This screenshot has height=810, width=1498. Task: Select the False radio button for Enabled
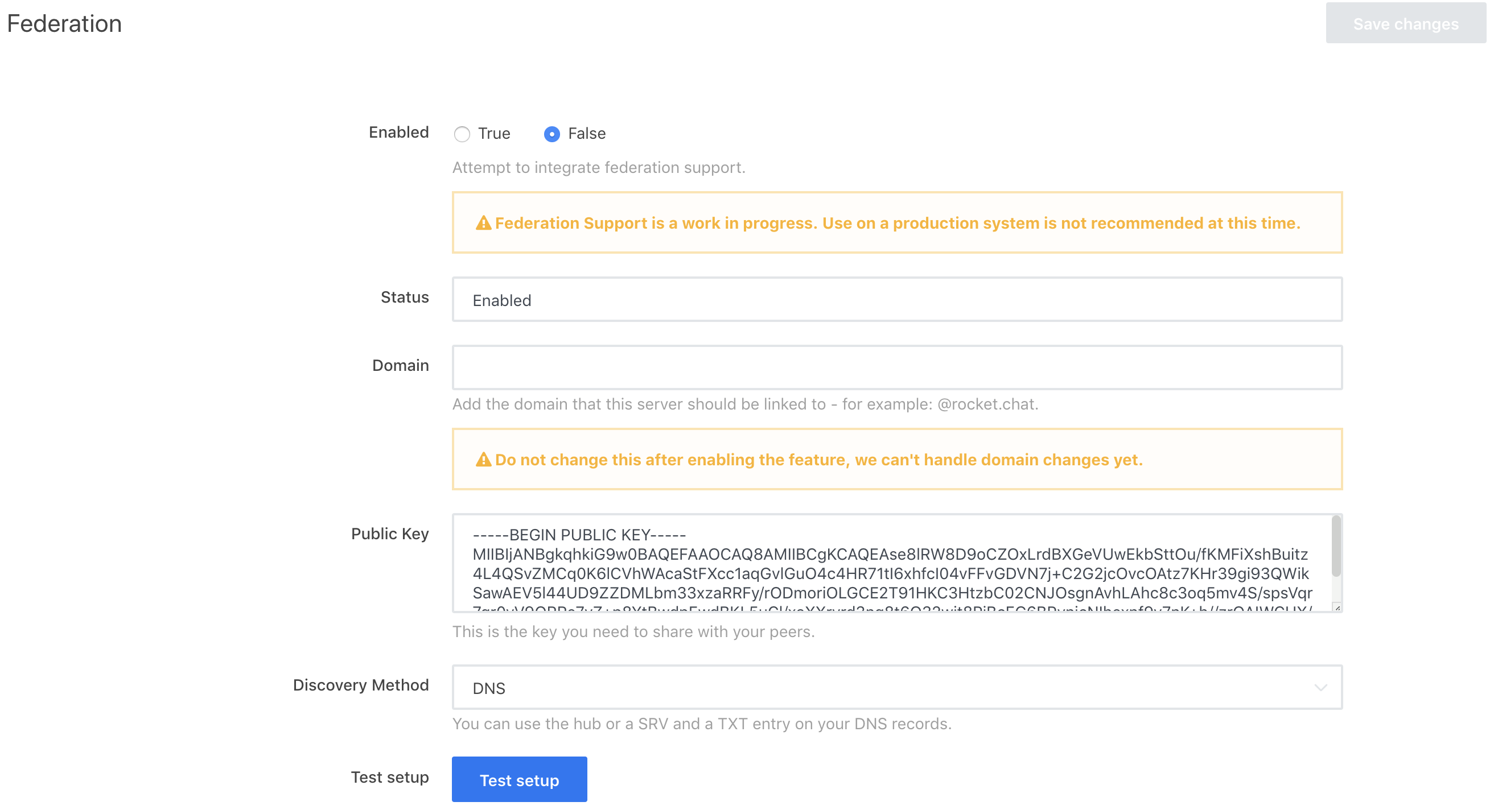pyautogui.click(x=552, y=134)
